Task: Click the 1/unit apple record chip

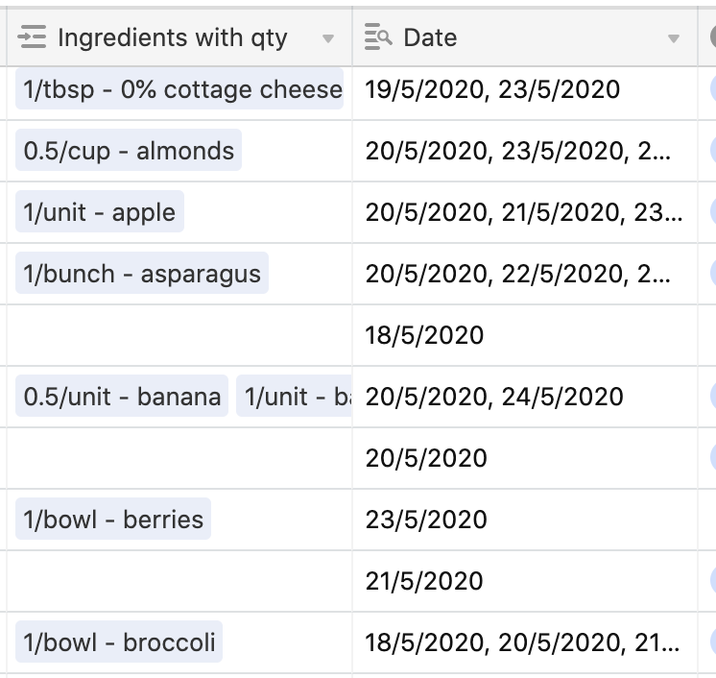Action: pos(100,212)
